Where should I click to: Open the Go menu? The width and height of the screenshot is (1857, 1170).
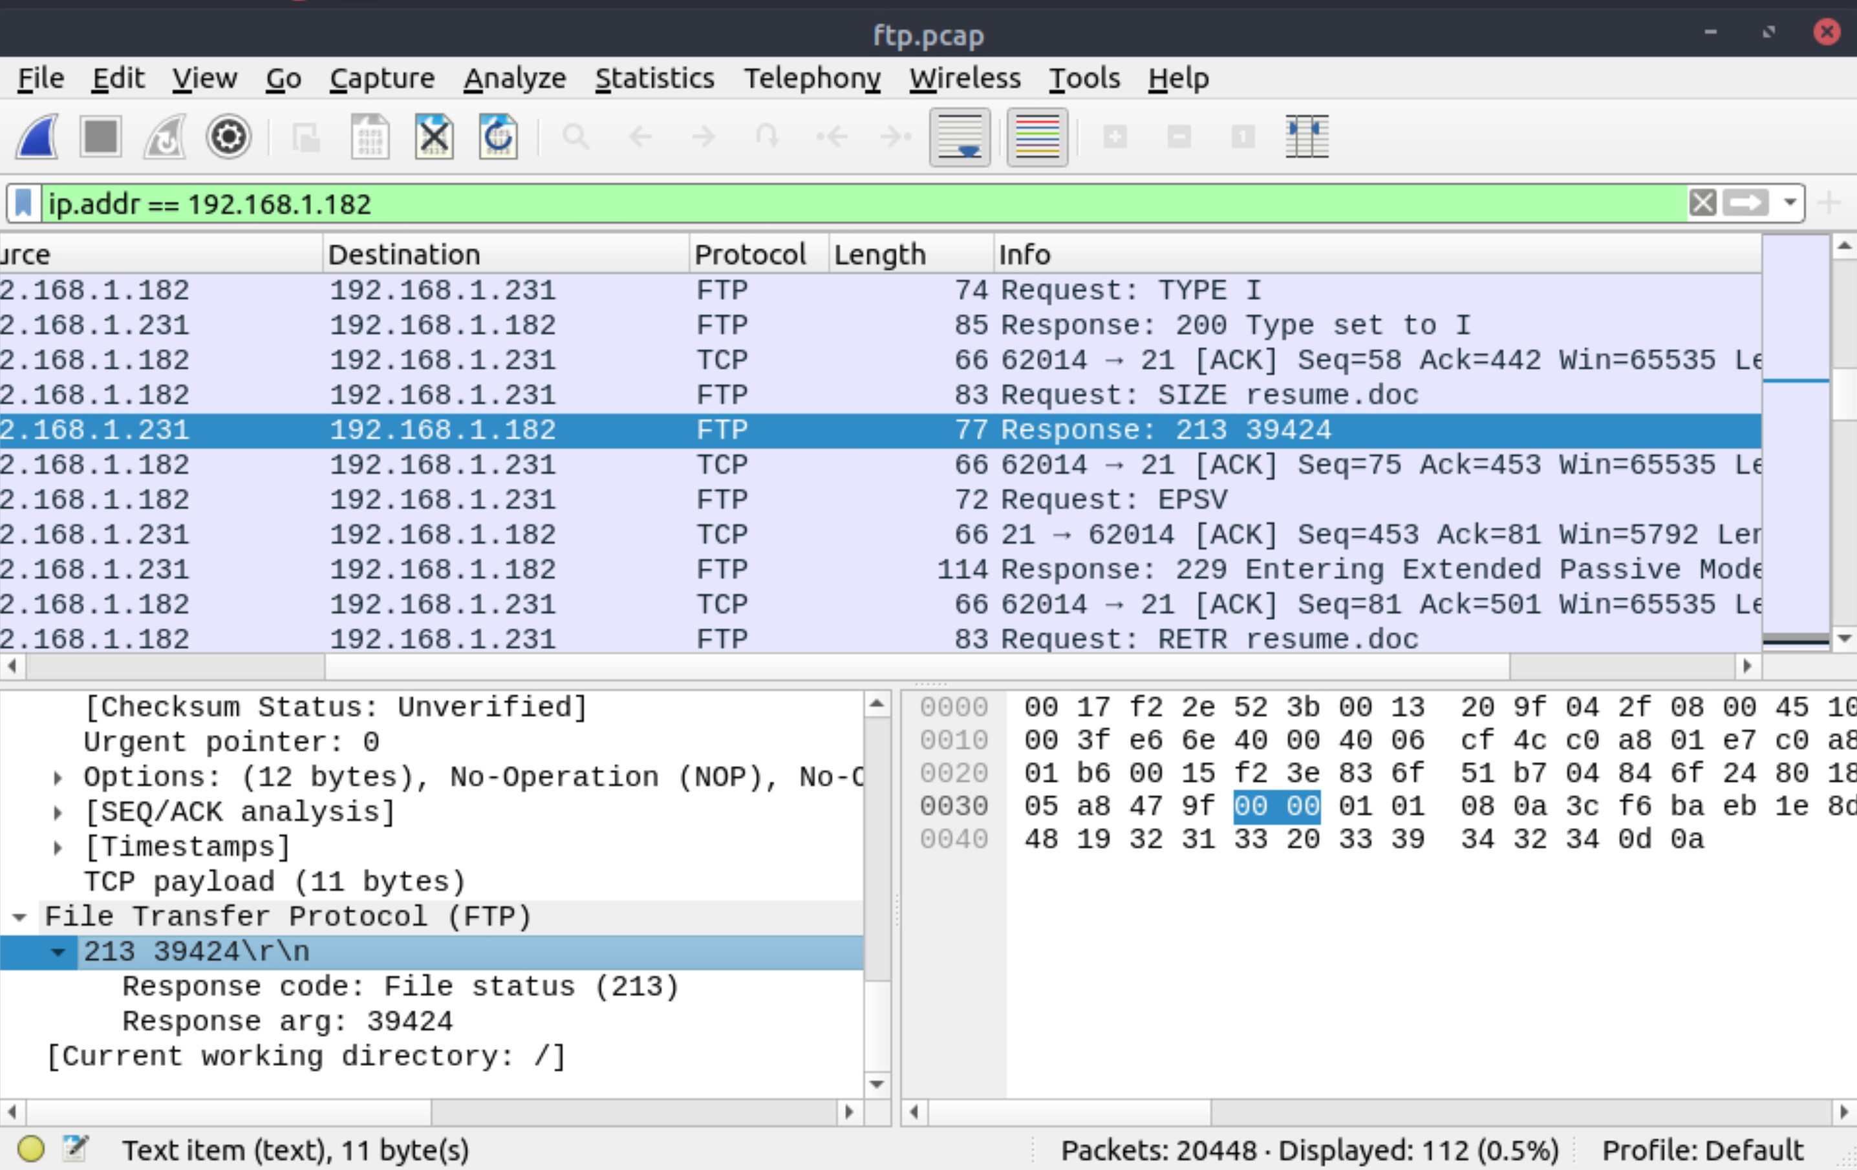283,78
